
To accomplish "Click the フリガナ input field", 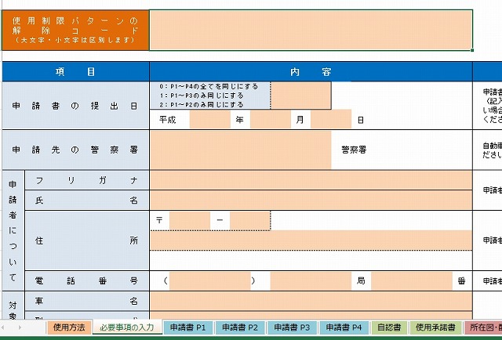I will (x=311, y=180).
